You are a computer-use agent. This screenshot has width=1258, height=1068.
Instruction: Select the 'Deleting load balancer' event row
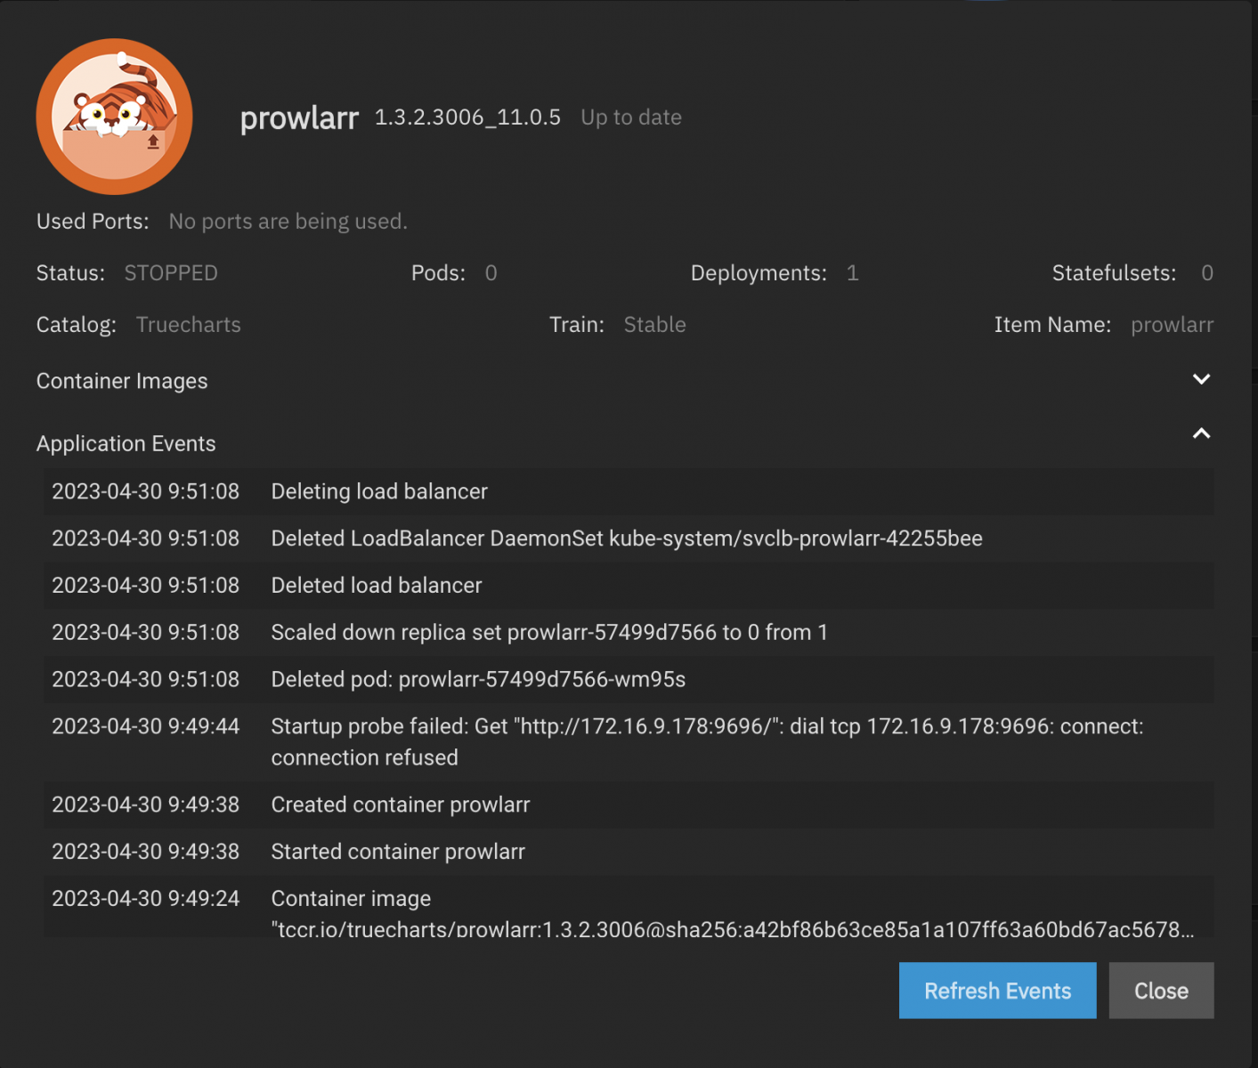click(629, 491)
